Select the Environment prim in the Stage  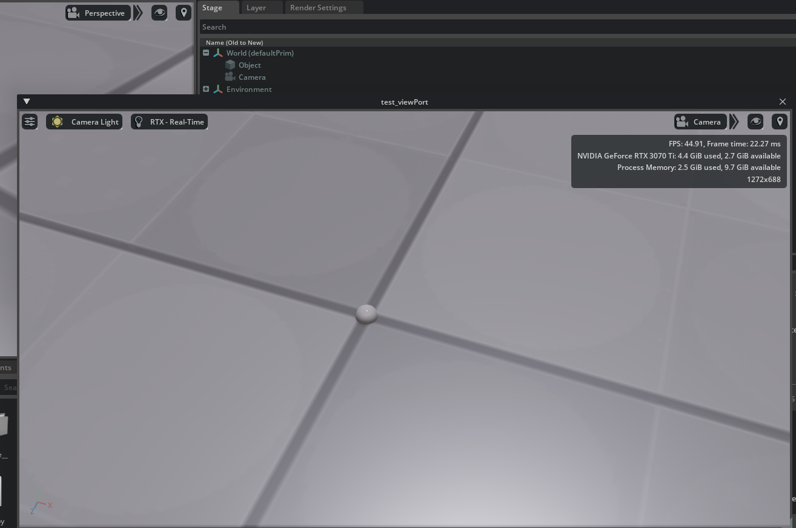(x=249, y=89)
